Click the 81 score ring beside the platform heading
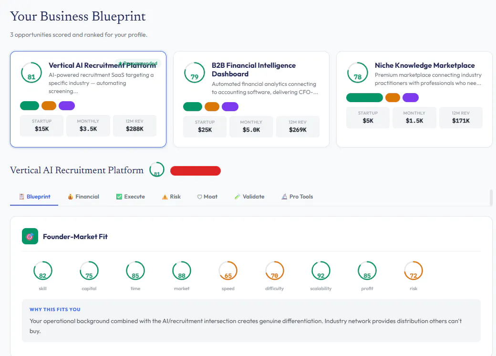Screen dimensions: 496x356 point(157,169)
